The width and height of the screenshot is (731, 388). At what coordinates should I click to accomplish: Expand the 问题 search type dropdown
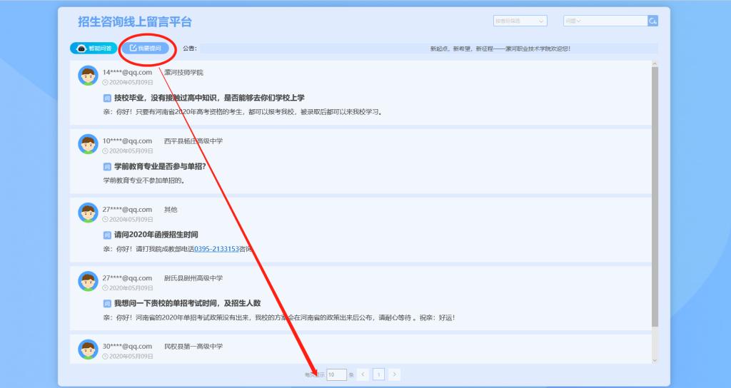(x=573, y=21)
